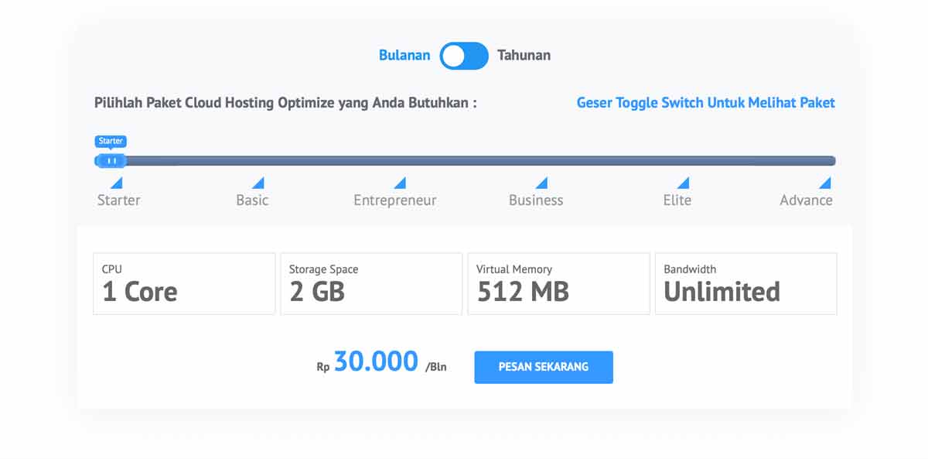Screen dimensions: 928x459
Task: Click the slider handle on the plan bar
Action: (x=110, y=160)
